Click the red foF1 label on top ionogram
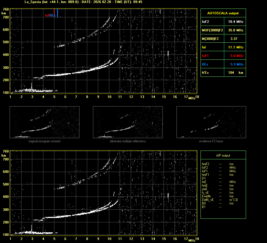Viewport: 267px width, 243px height. (47, 15)
